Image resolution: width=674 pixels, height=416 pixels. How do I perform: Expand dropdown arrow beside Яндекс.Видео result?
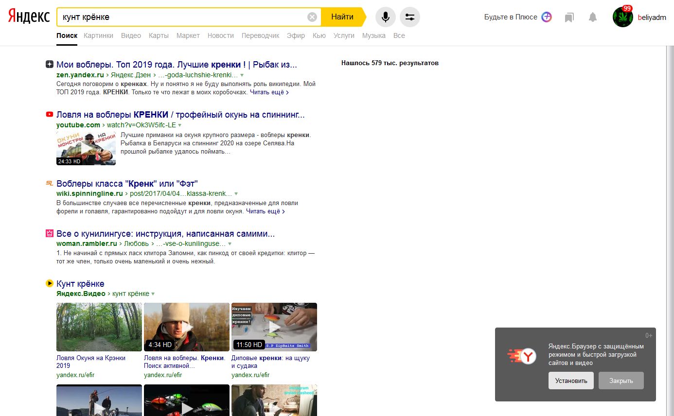click(x=153, y=294)
